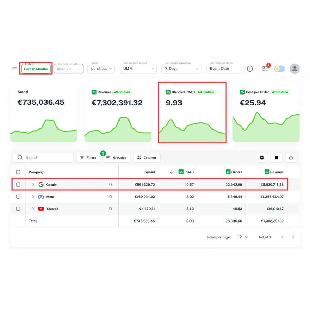Click the Last 12 Months dates button
Image resolution: width=310 pixels, height=310 pixels.
[x=36, y=69]
